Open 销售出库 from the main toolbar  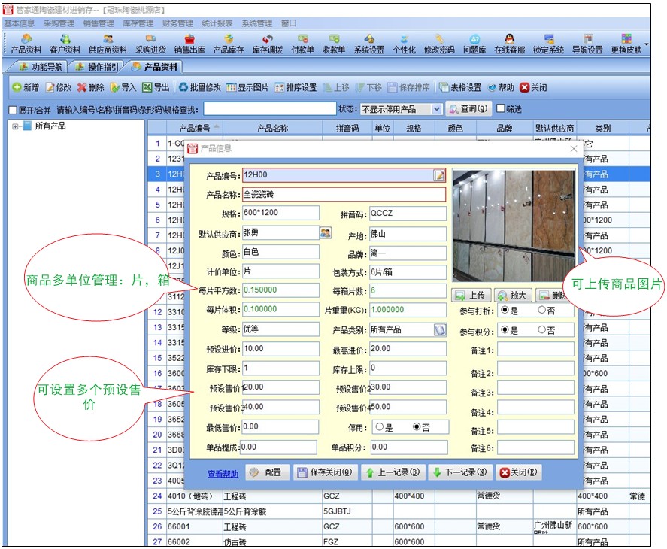[x=189, y=44]
